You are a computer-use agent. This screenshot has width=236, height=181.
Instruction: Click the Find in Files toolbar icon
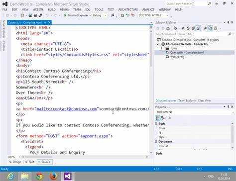coord(113,15)
